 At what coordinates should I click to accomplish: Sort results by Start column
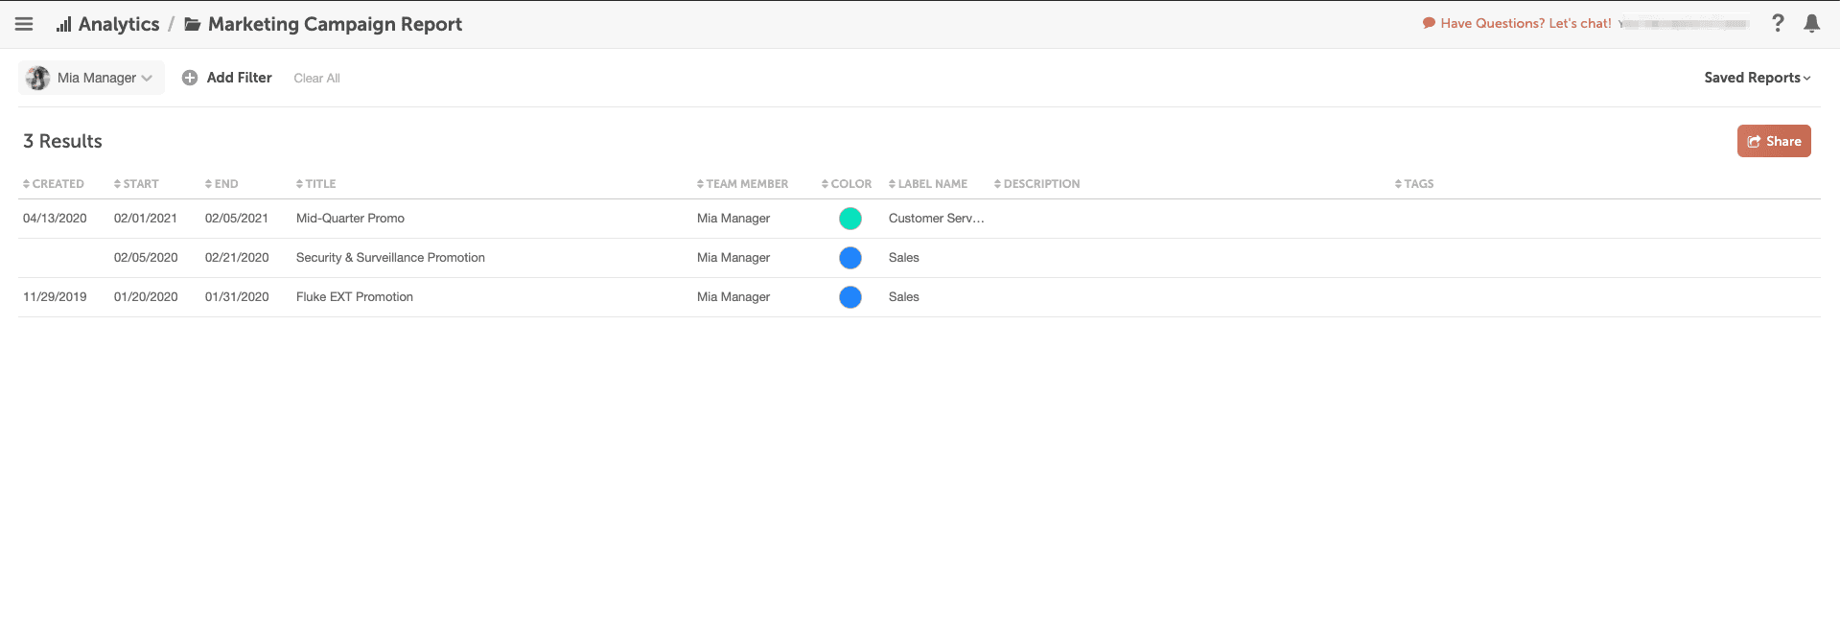(136, 184)
